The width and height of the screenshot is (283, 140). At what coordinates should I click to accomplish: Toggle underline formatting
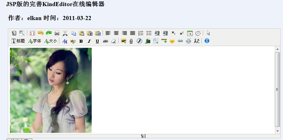click(97, 41)
